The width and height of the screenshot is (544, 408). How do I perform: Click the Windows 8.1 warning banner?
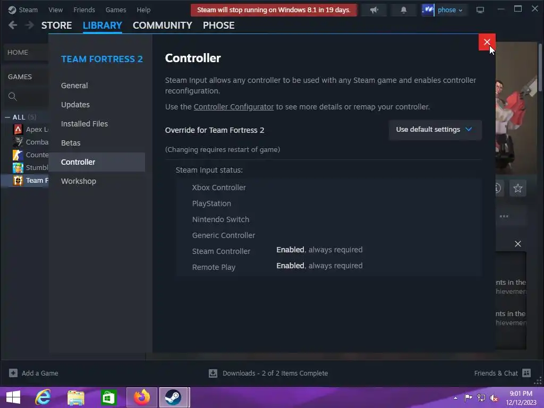(x=274, y=10)
